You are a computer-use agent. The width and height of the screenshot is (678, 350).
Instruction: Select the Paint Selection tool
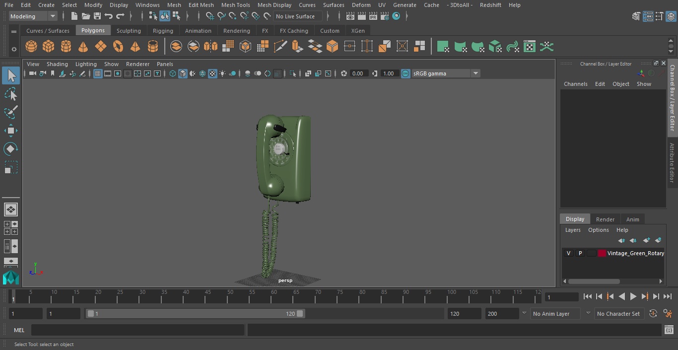[x=11, y=112]
